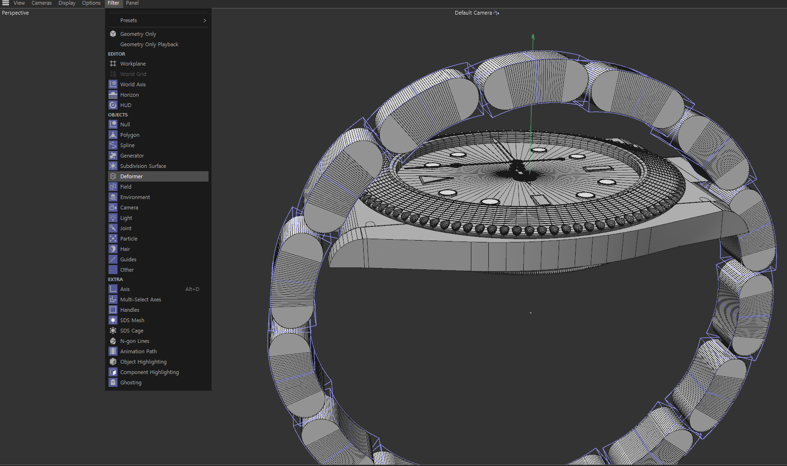Toggle Generator objects filter icon

tap(113, 156)
